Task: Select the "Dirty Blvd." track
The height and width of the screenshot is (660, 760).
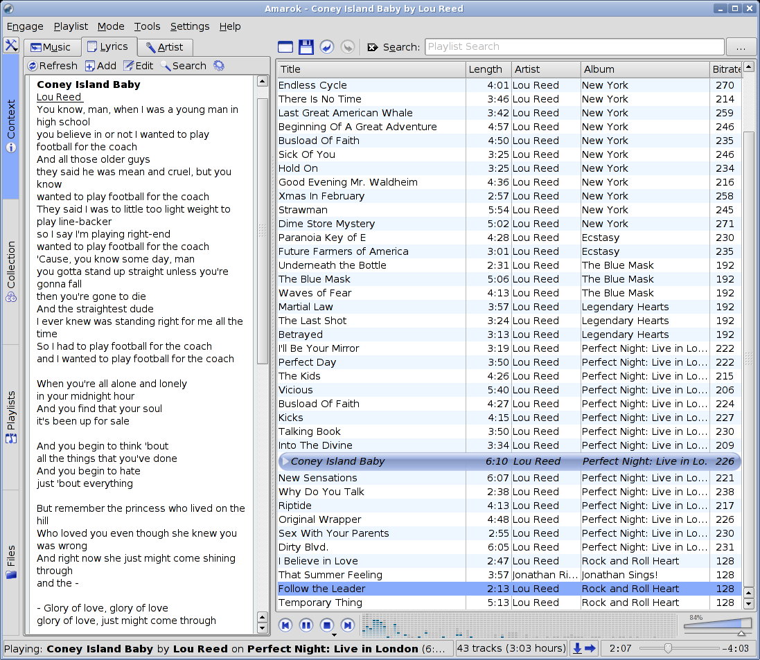Action: [x=509, y=547]
